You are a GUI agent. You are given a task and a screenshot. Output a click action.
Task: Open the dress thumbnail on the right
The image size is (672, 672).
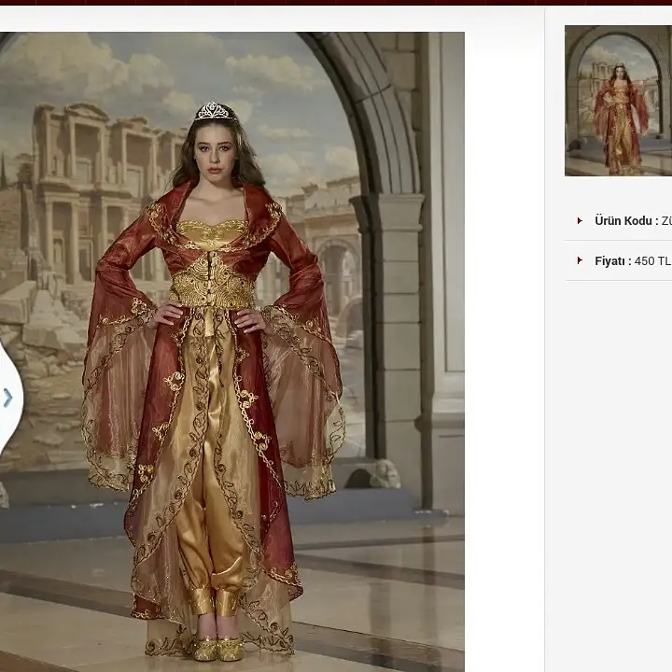tap(618, 101)
